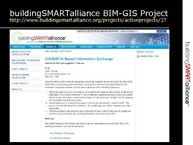The width and height of the screenshot is (193, 145).
Task: Click the GIS/BIM ifc Based Information Exchange heading
Action: 79,59
